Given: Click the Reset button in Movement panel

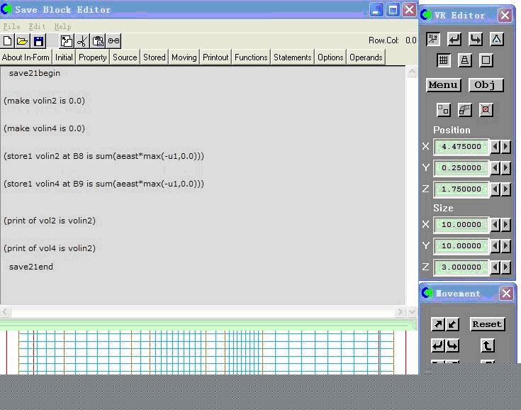Looking at the screenshot, I should (x=487, y=324).
